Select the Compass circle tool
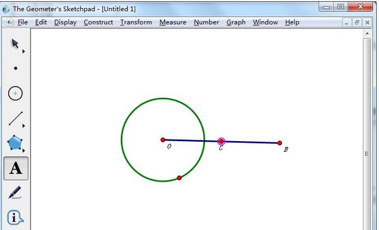This screenshot has height=230, width=379. coord(15,94)
